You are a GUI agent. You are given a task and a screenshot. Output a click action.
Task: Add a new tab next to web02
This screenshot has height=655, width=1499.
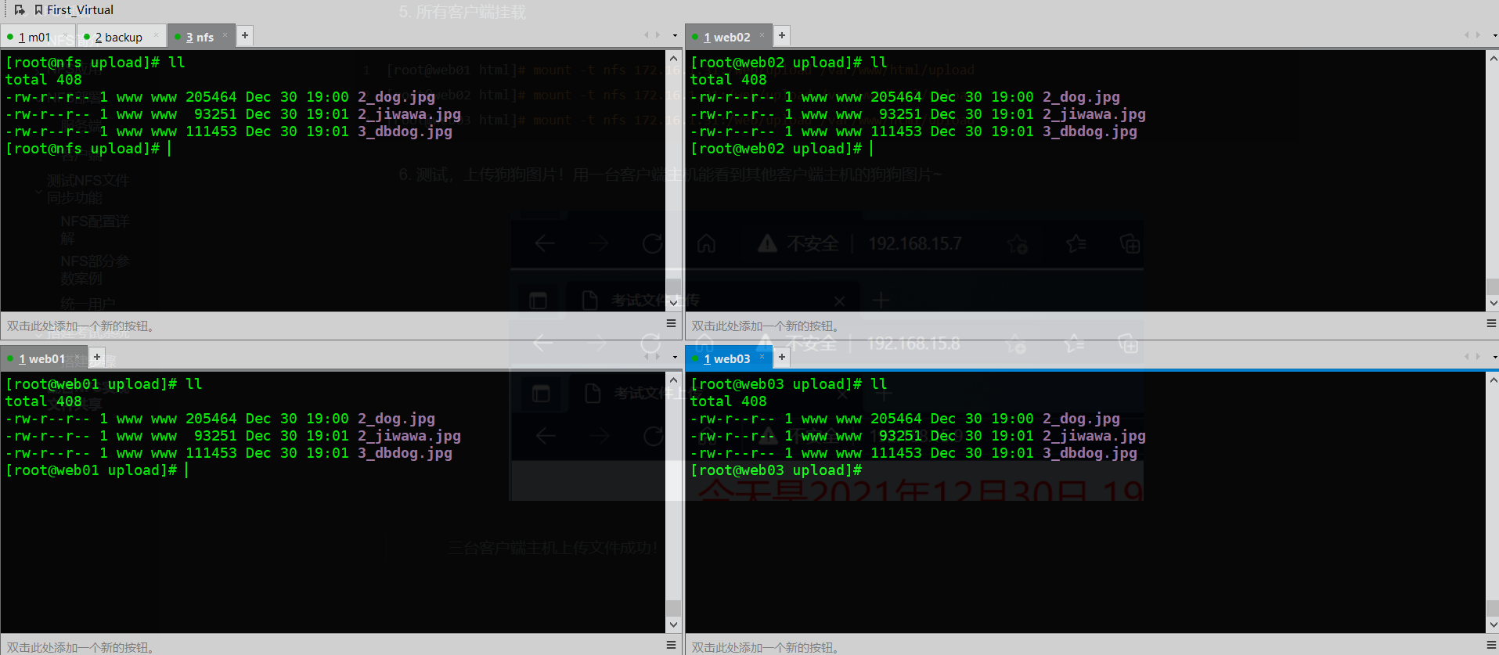[x=781, y=35]
